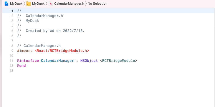Click the NSObject superclass name
215x107 pixels.
click(89, 61)
